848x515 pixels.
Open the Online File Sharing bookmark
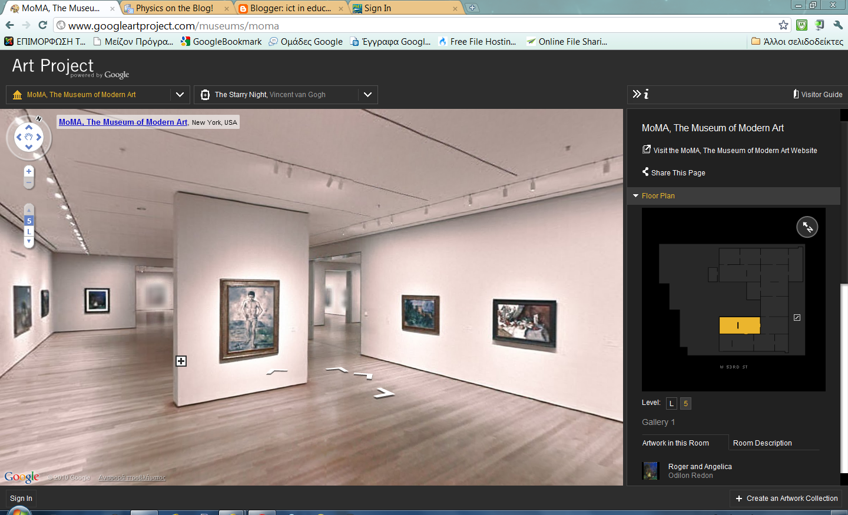pos(567,41)
